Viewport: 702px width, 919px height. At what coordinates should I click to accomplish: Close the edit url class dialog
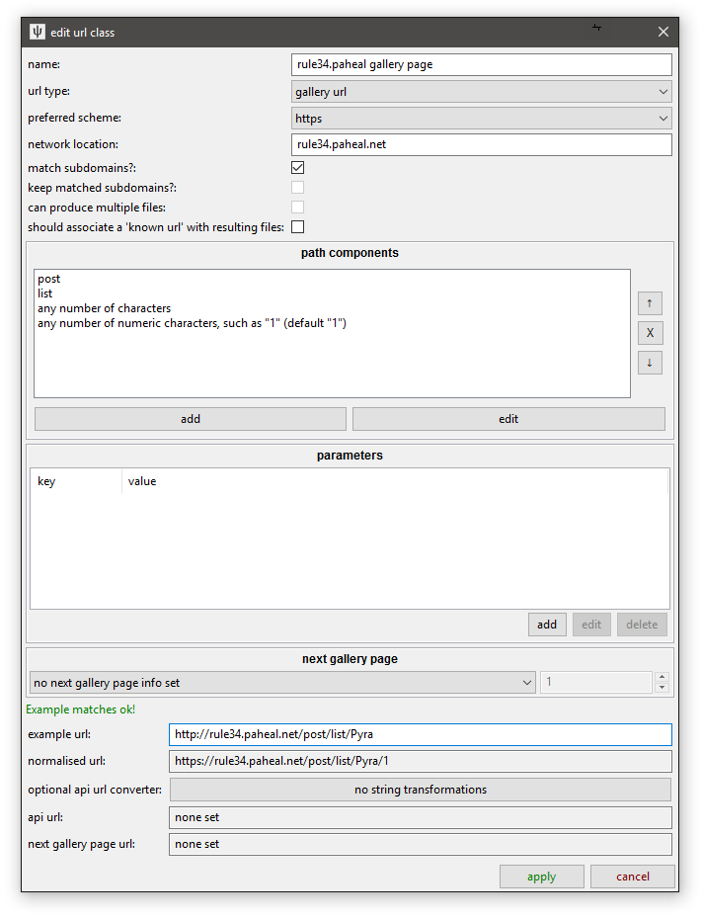coord(663,33)
